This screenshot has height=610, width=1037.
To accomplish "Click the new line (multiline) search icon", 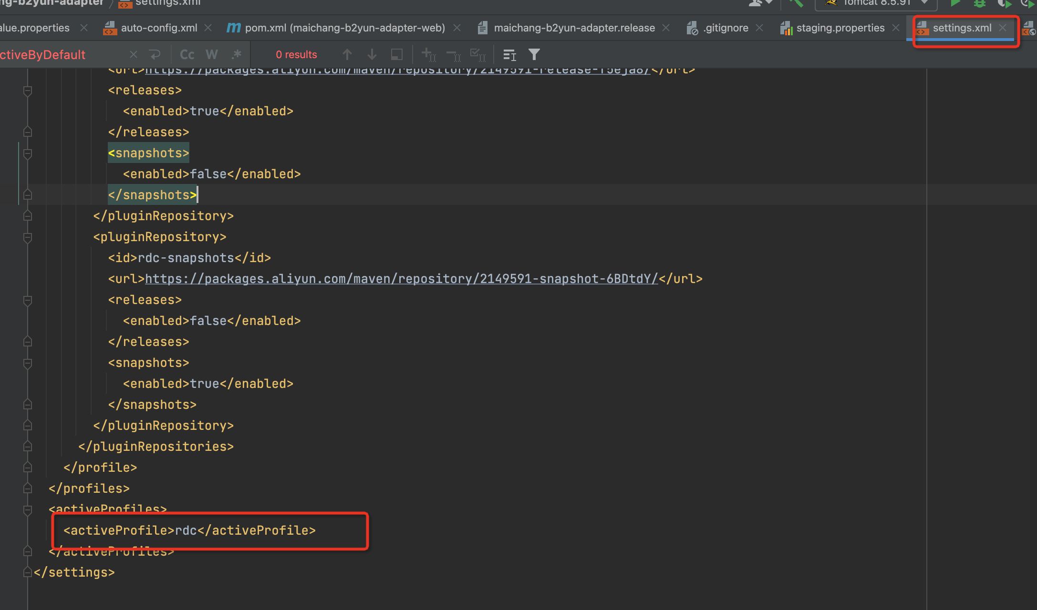I will coord(155,55).
